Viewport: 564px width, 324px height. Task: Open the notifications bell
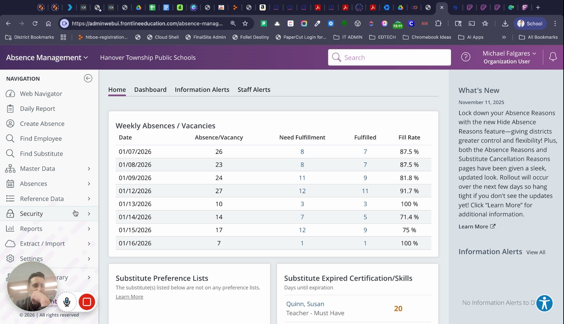pos(553,57)
